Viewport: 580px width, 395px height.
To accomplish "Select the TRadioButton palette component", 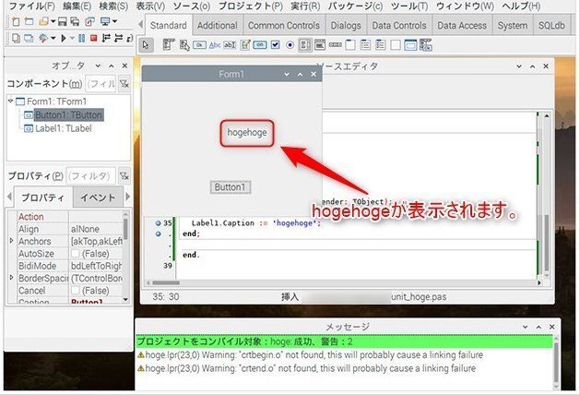I will [x=290, y=45].
